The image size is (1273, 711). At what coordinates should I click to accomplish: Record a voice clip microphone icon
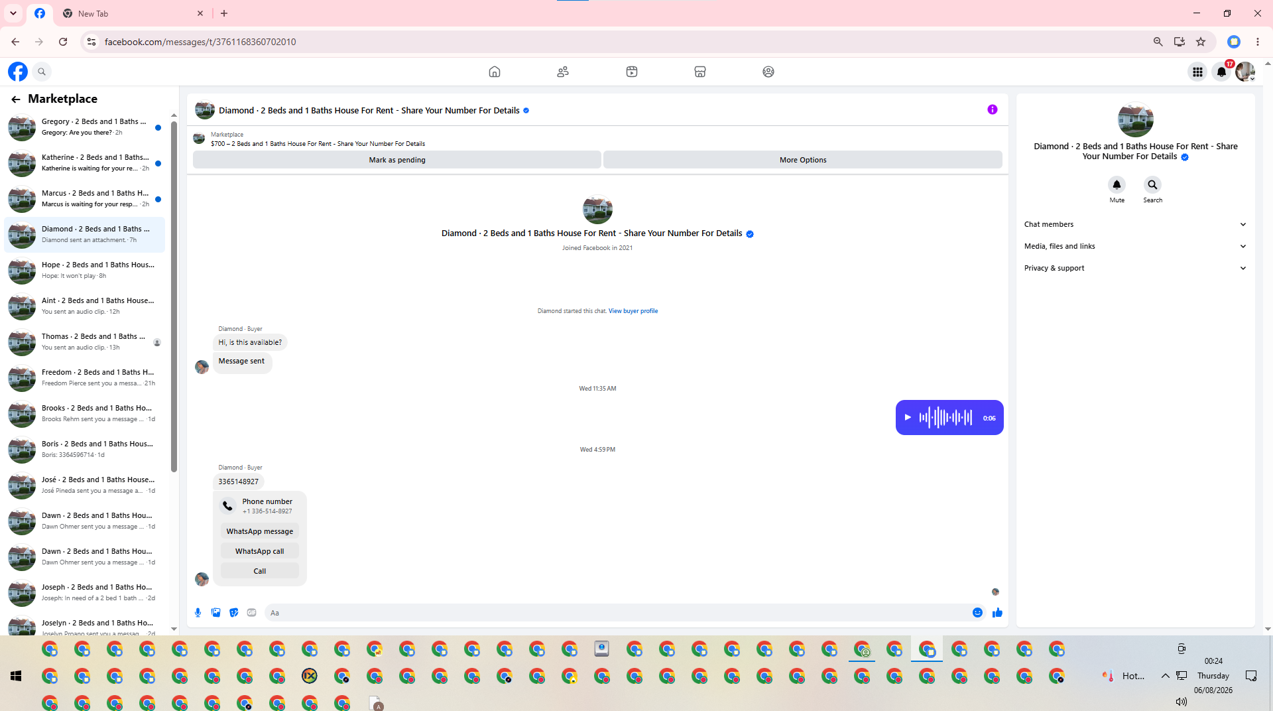198,613
